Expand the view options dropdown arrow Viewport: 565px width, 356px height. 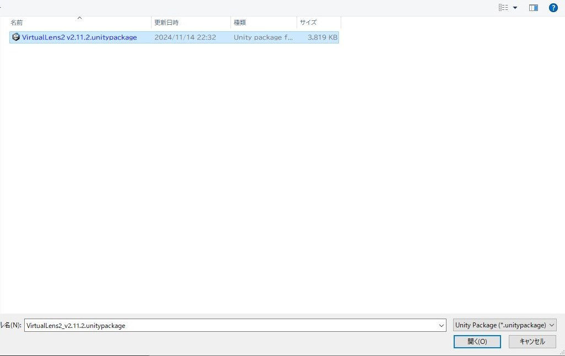[515, 8]
